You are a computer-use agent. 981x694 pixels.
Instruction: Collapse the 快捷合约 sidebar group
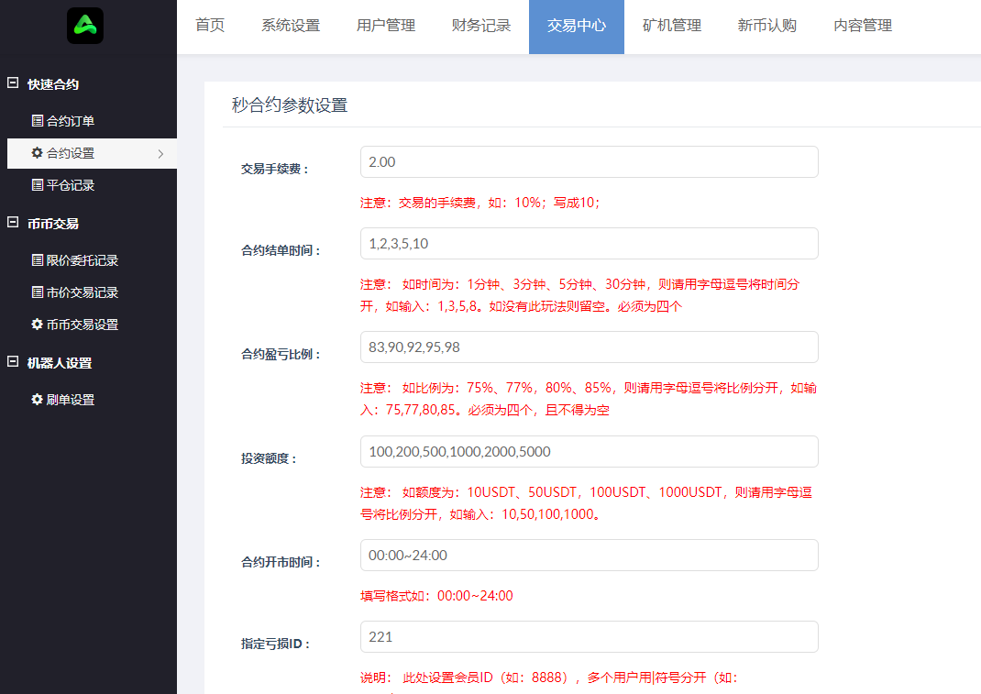coord(13,83)
